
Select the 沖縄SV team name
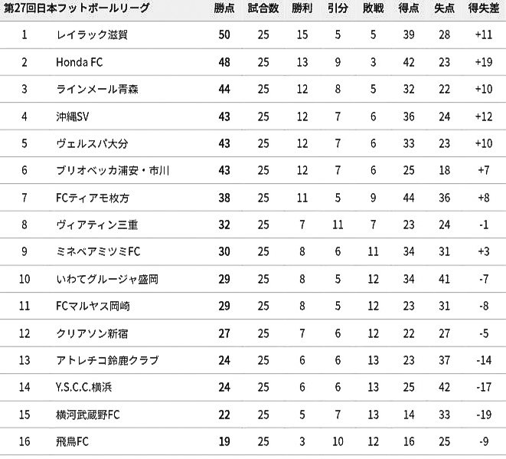tap(73, 116)
